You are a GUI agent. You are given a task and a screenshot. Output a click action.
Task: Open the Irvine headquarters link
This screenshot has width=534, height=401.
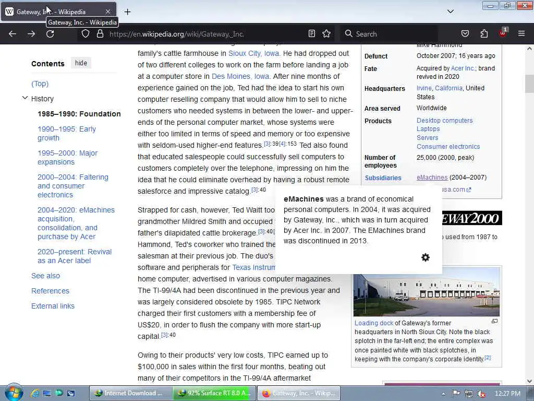424,88
